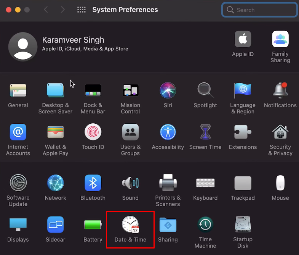Click the Search field
299x255 pixels.
259,10
